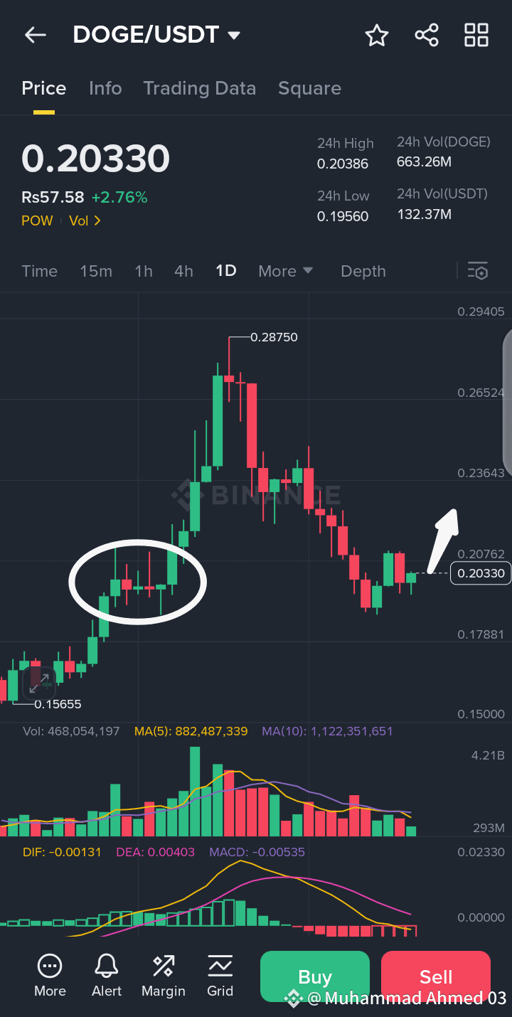The width and height of the screenshot is (512, 1017).
Task: Open the More options icon
Action: [x=50, y=966]
